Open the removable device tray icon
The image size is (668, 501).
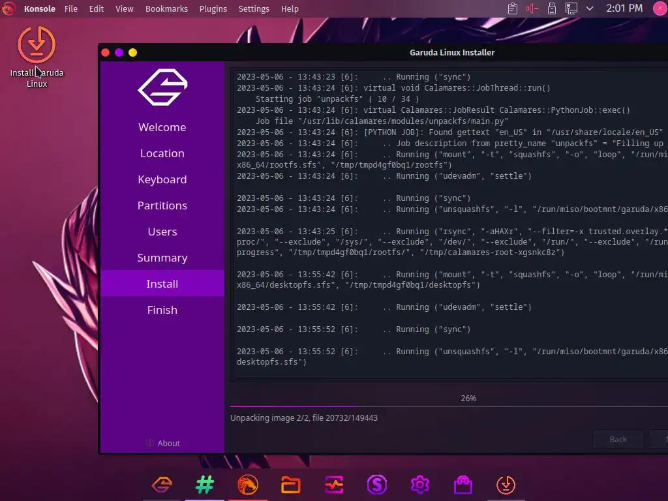pyautogui.click(x=552, y=8)
